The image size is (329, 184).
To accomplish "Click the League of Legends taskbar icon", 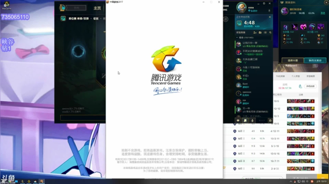I will (x=23, y=181).
